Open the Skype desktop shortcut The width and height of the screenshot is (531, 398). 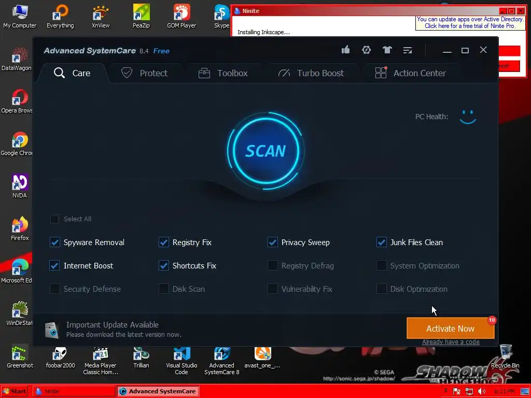[x=222, y=17]
